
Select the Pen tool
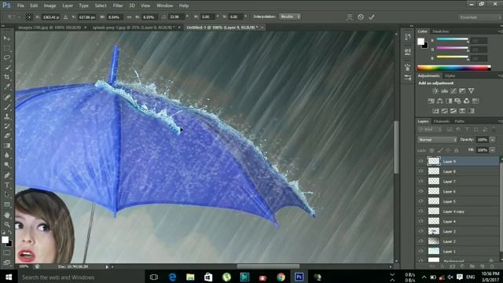(7, 175)
